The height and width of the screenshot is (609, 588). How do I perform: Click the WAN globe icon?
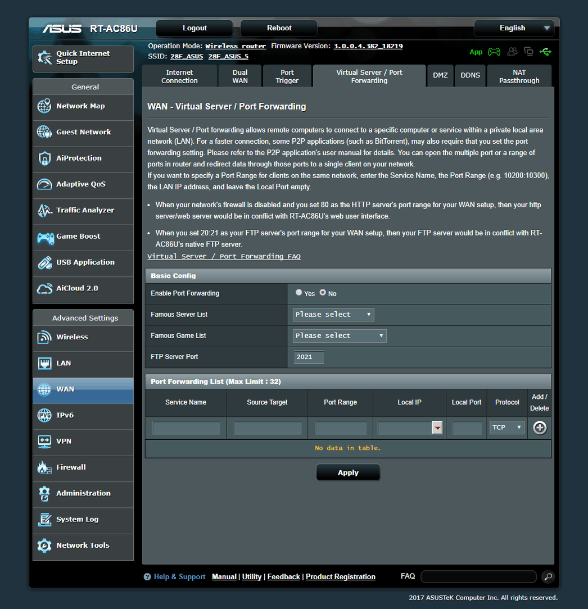click(x=44, y=389)
